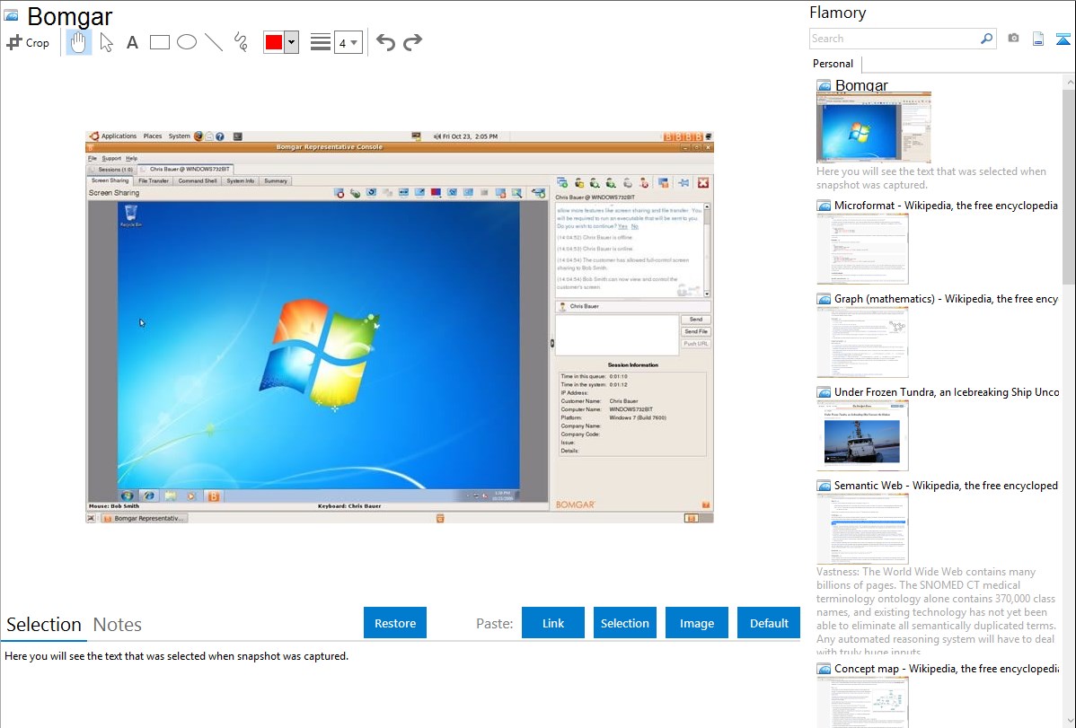Image resolution: width=1076 pixels, height=728 pixels.
Task: Paste as Image
Action: tap(696, 623)
